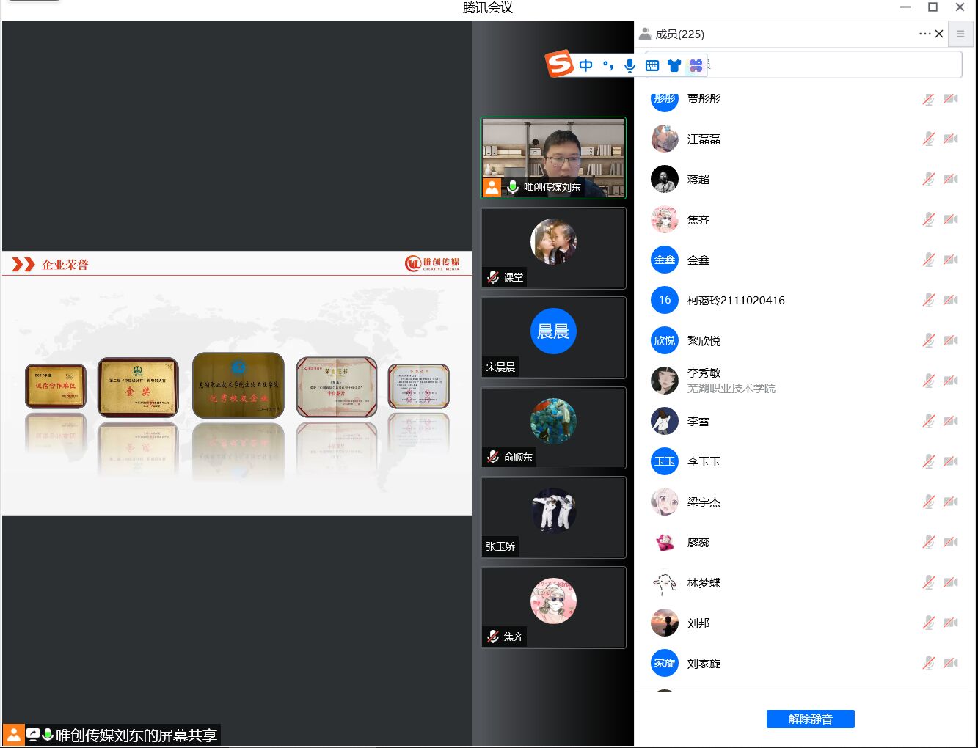Open Sogou voice input microphone

630,65
